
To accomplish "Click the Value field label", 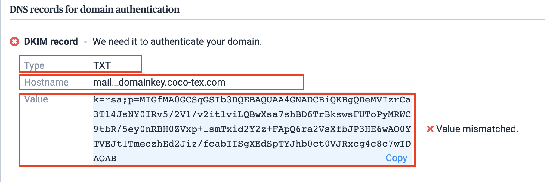I will [36, 99].
